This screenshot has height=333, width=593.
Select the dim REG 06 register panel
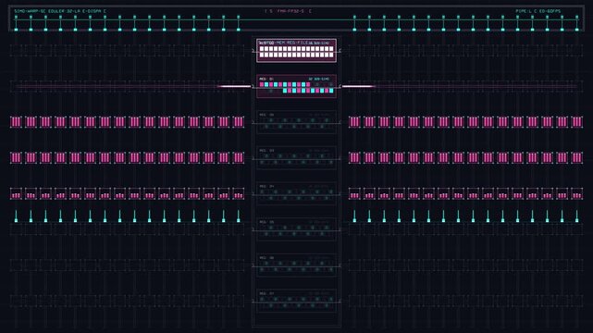tap(296, 265)
